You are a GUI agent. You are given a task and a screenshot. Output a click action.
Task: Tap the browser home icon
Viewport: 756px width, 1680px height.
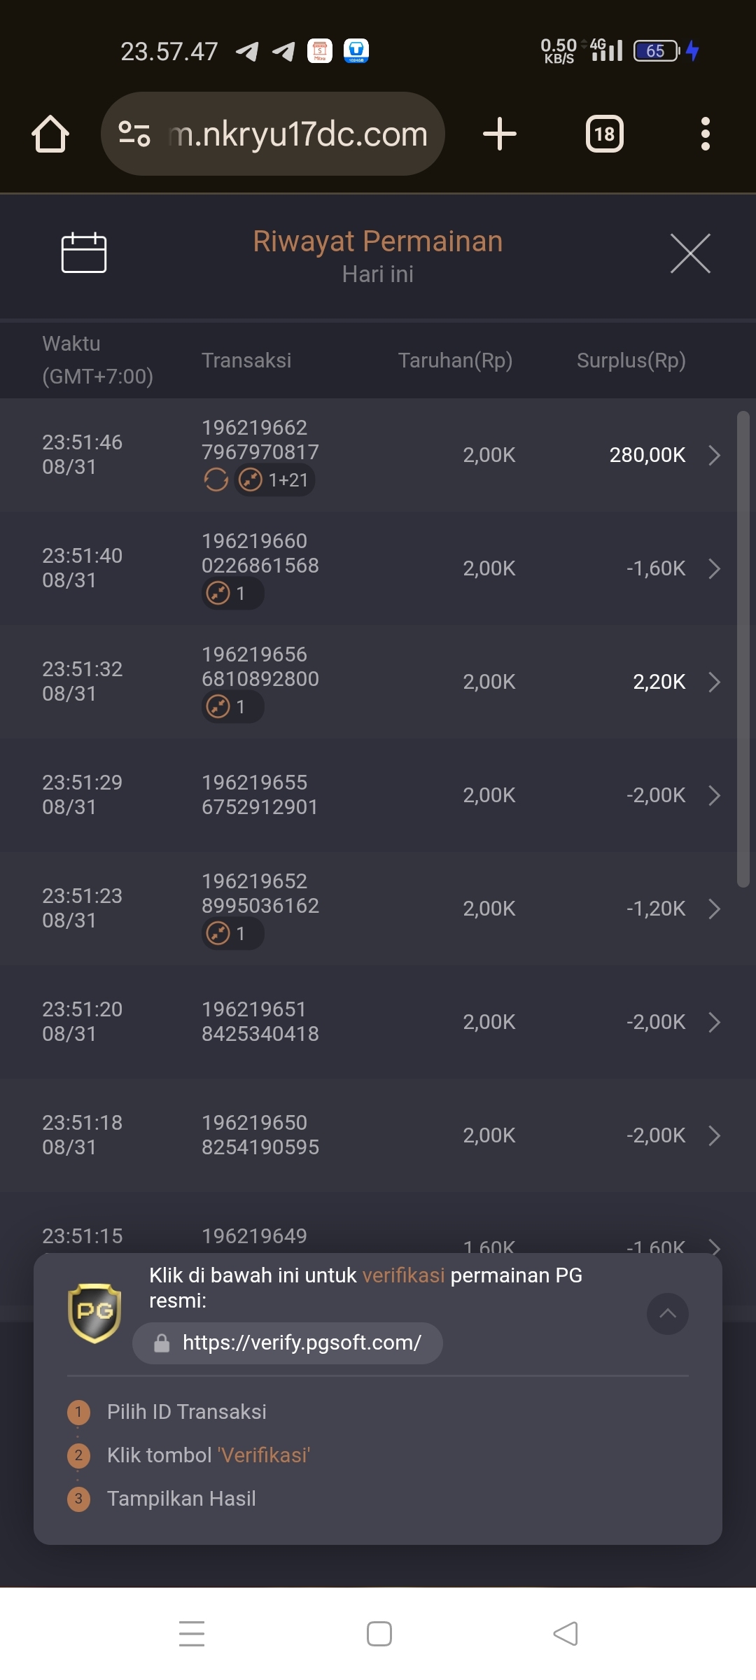(x=50, y=134)
